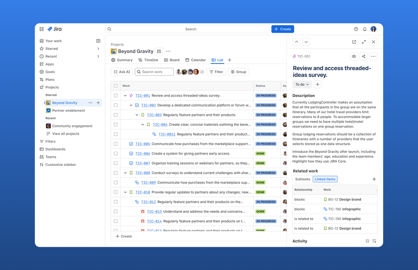Open the Help question mark menu
Image resolution: width=418 pixels, height=270 pixels.
pos(355,29)
